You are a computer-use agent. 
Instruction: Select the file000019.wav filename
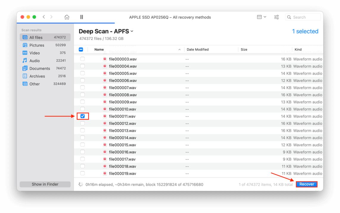(x=122, y=174)
